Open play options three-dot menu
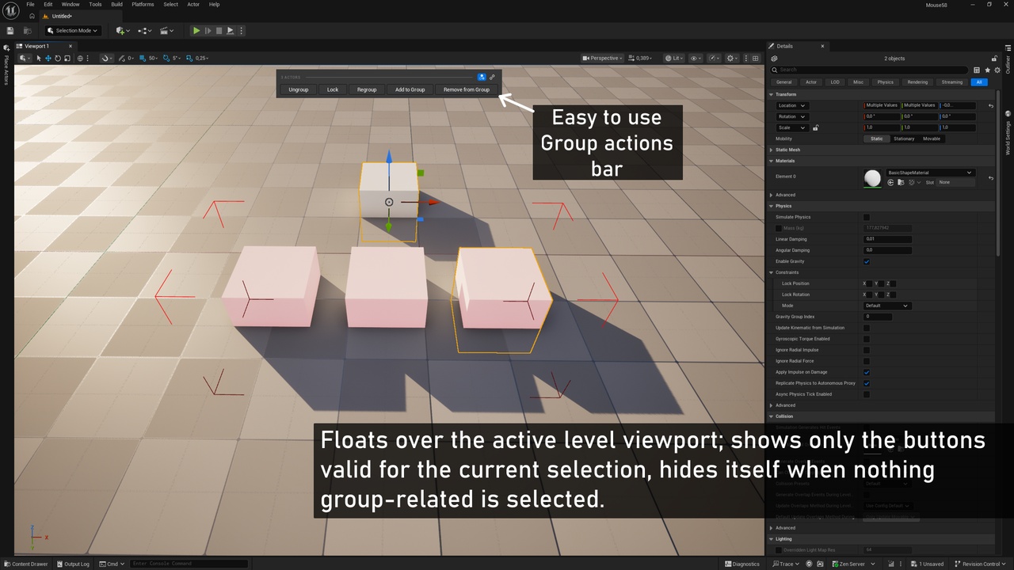1014x570 pixels. click(242, 31)
